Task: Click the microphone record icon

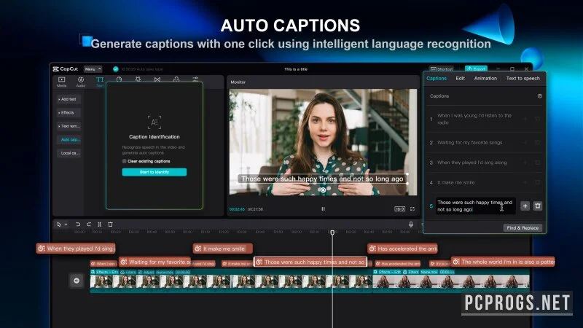Action: [411, 224]
